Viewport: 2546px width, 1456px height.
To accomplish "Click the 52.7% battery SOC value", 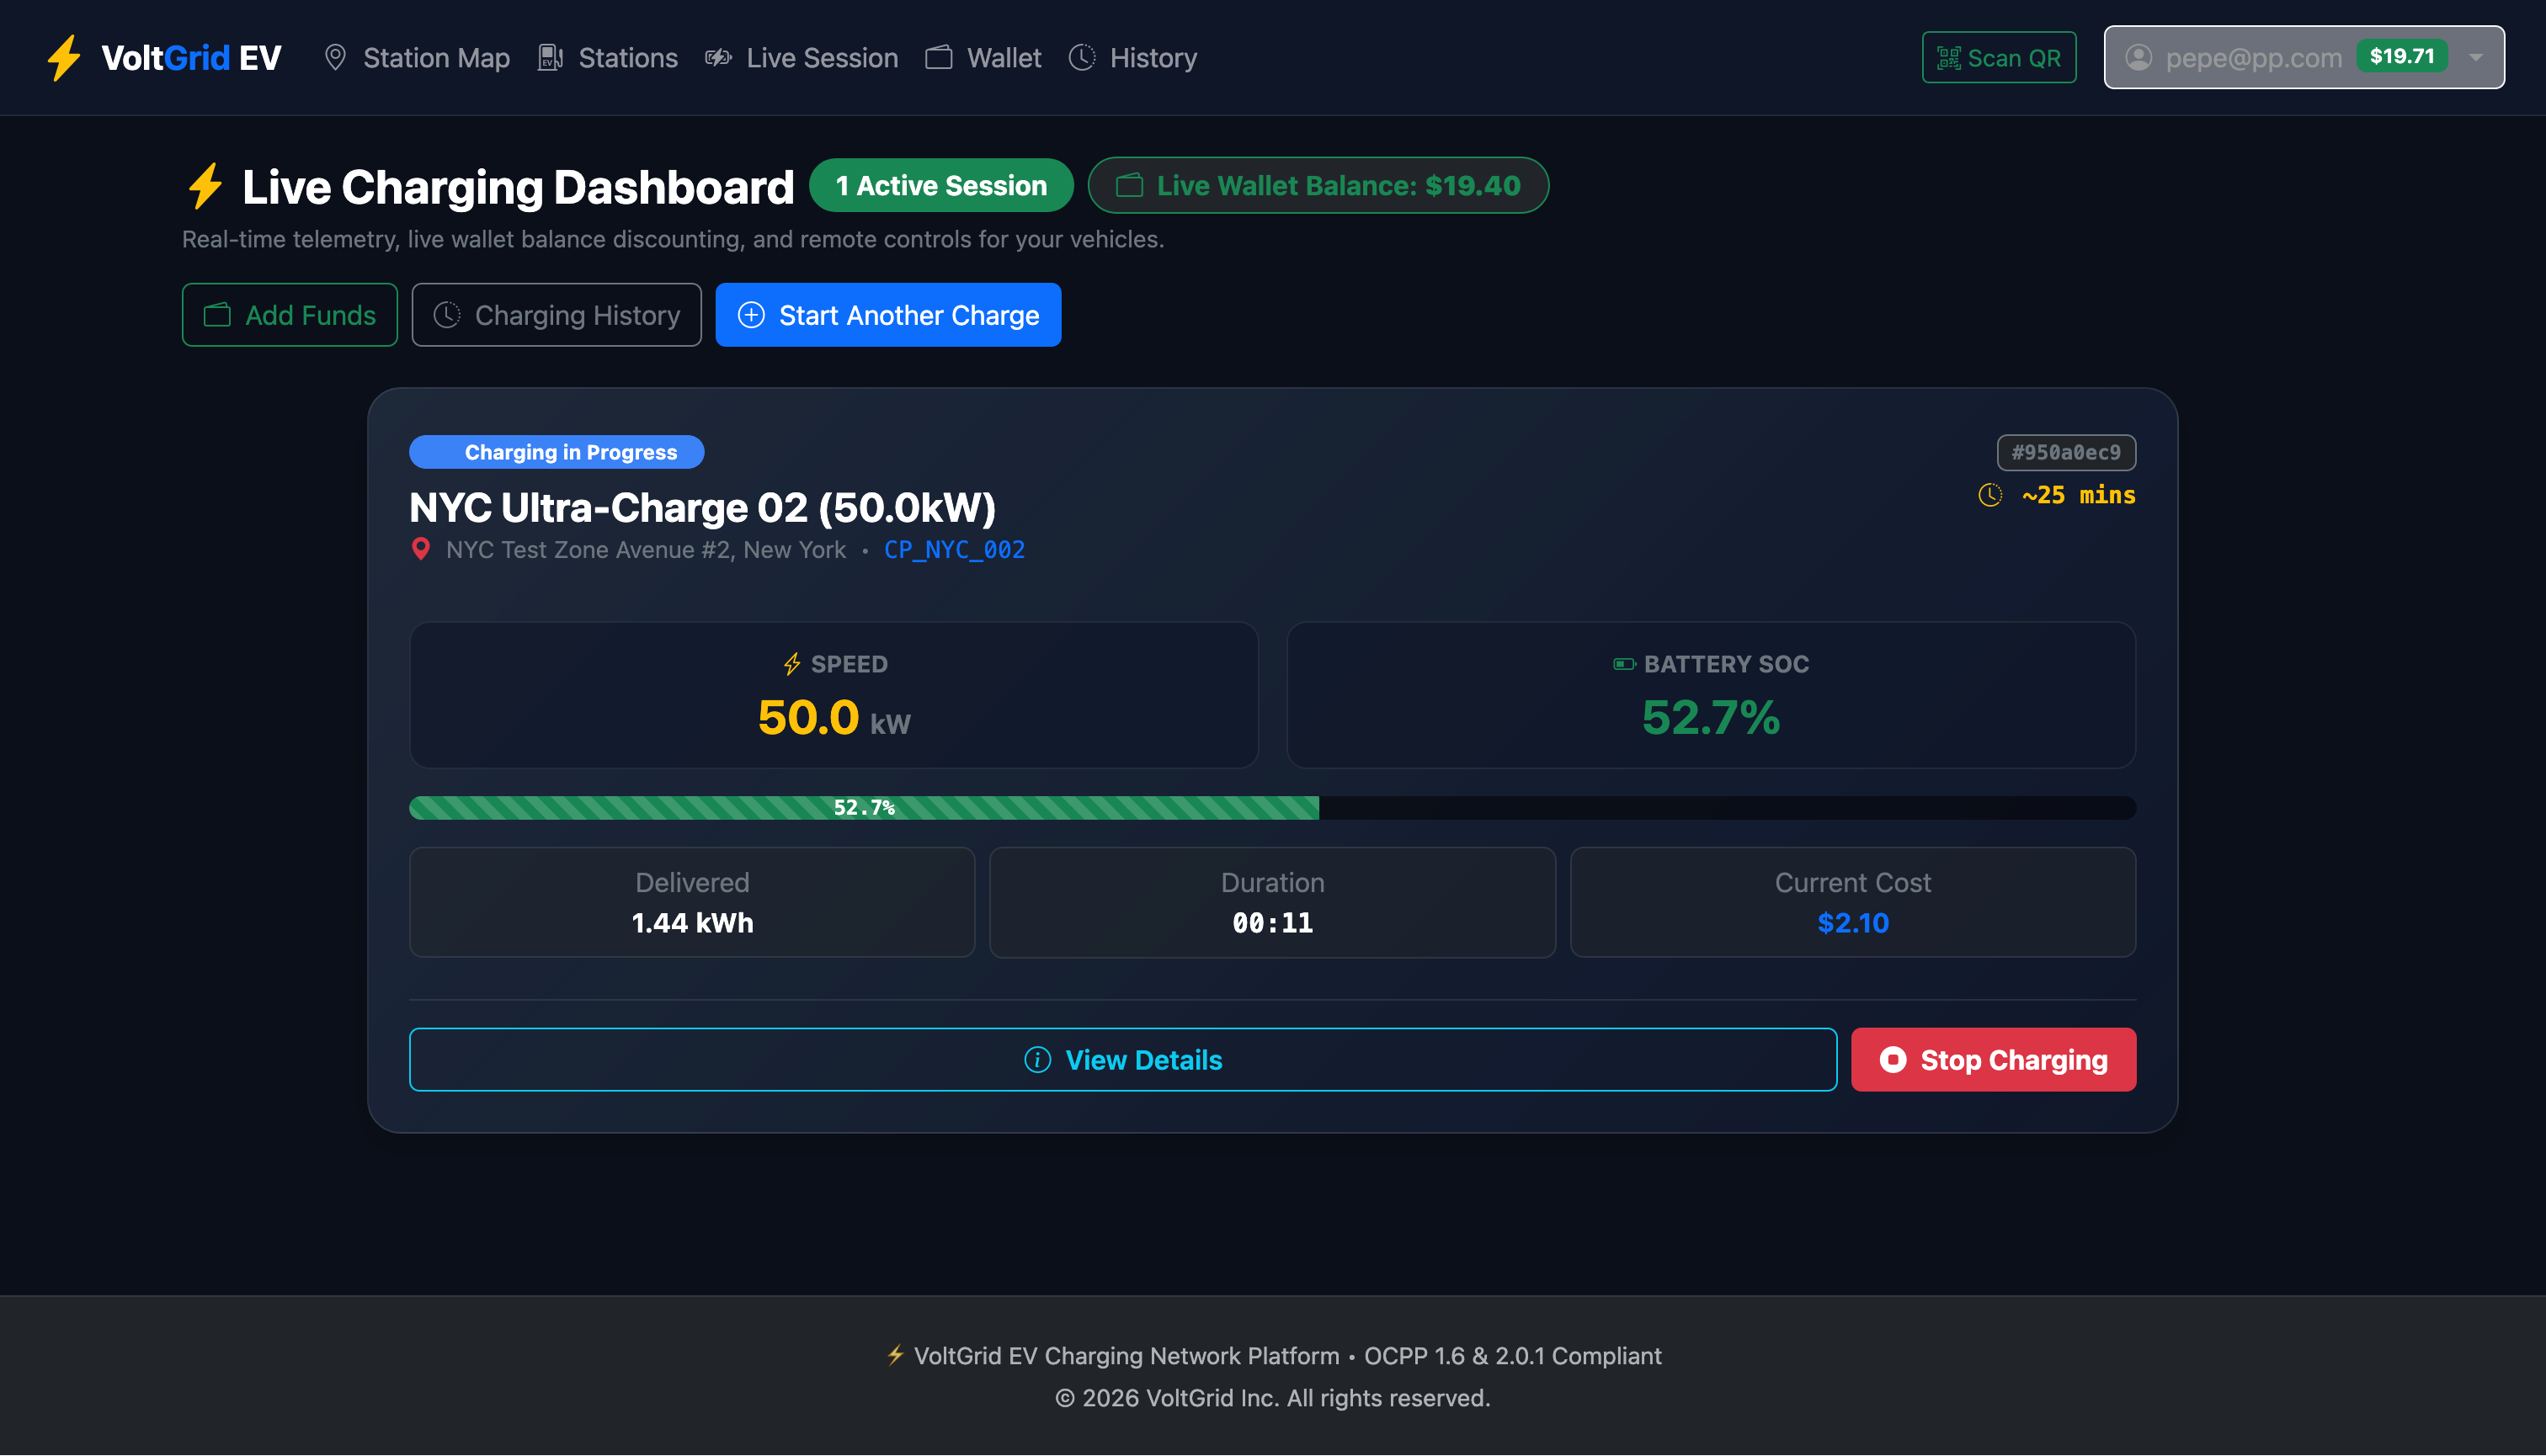I will pos(1711,718).
